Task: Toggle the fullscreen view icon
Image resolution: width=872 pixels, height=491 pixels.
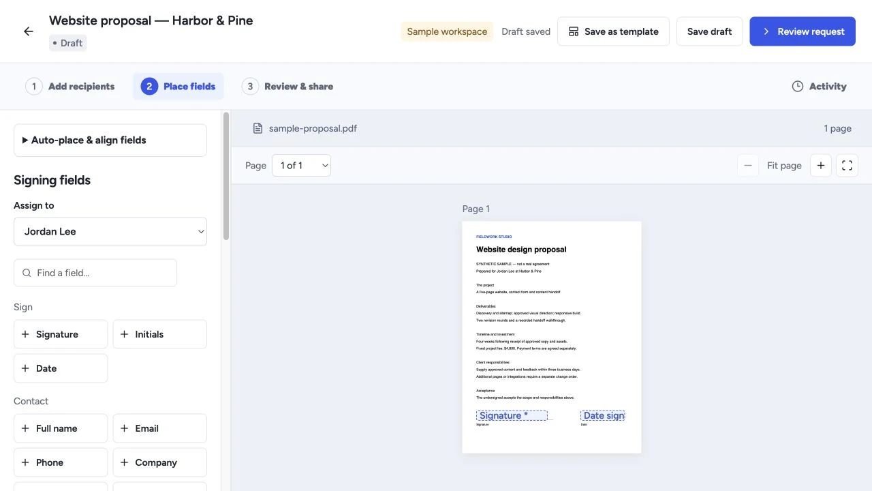Action: 847,166
